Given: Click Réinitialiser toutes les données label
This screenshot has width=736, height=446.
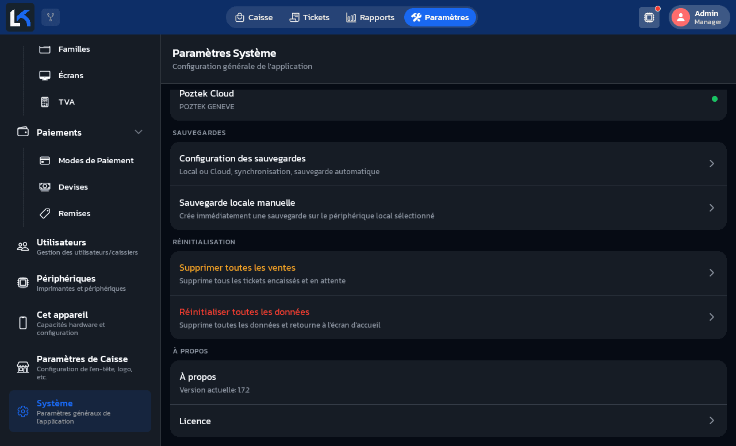Looking at the screenshot, I should pyautogui.click(x=244, y=312).
